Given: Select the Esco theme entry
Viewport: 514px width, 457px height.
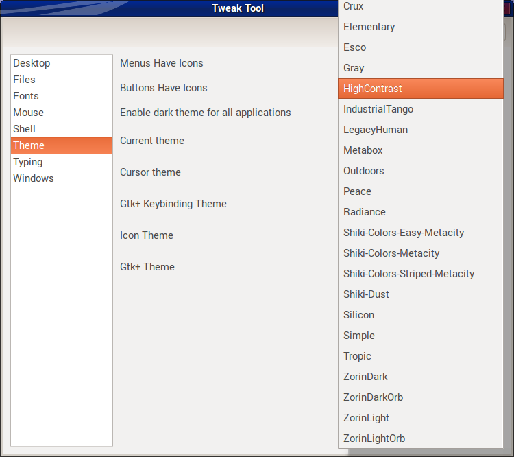Looking at the screenshot, I should click(x=354, y=47).
